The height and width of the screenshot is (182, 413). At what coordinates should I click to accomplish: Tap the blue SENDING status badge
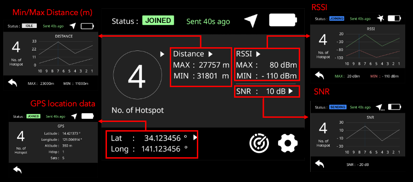[338, 107]
